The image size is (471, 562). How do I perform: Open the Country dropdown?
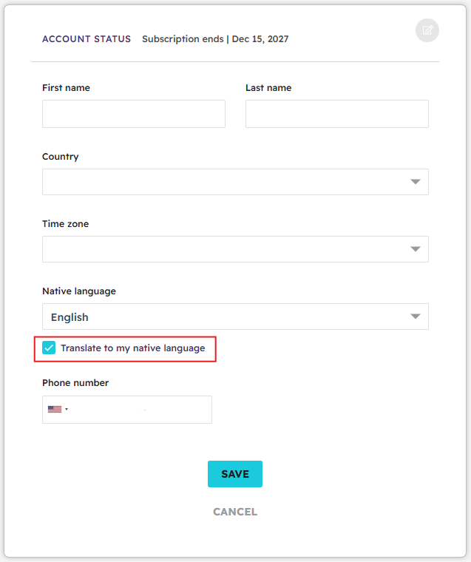(x=235, y=182)
